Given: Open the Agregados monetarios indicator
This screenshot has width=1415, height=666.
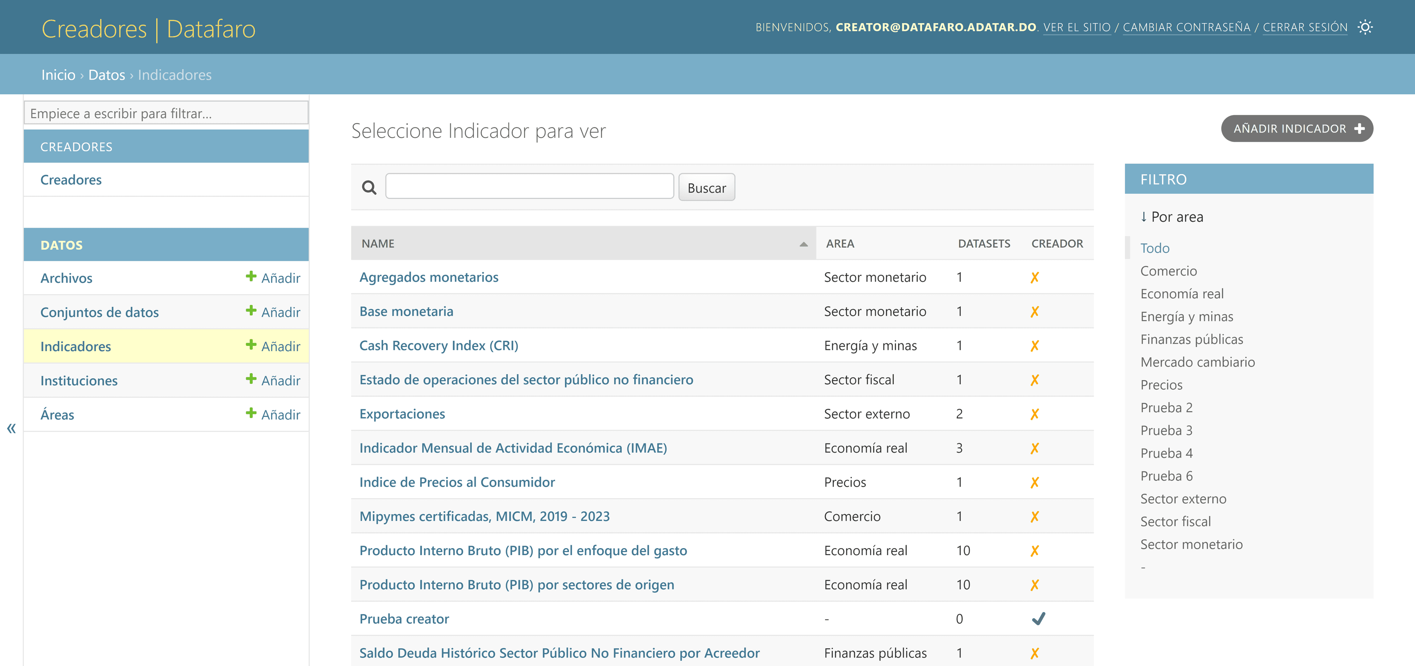Looking at the screenshot, I should click(429, 277).
